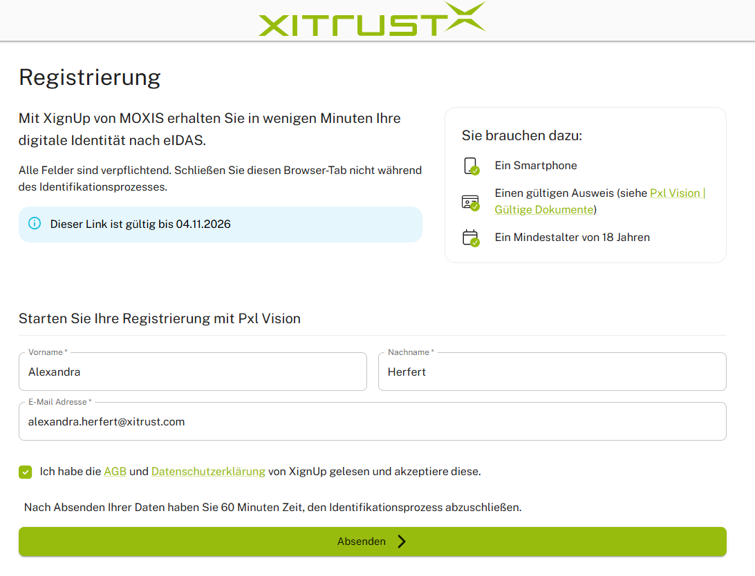Click the Registrierung heading

click(x=90, y=77)
